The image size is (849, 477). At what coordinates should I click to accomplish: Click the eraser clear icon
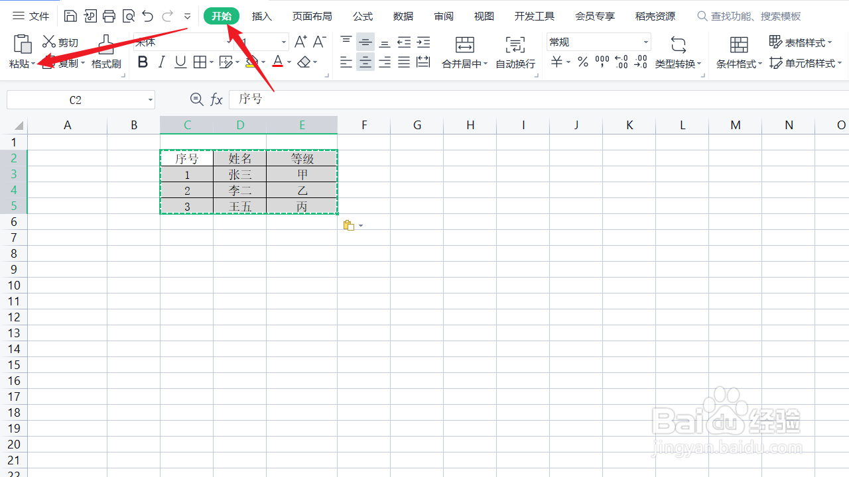click(x=304, y=62)
